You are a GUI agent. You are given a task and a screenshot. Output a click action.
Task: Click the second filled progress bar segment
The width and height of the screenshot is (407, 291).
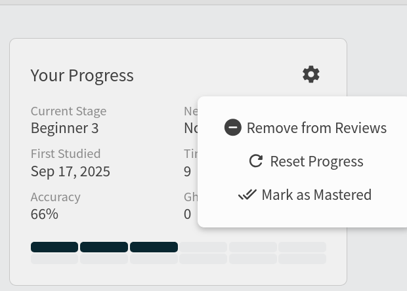(104, 247)
